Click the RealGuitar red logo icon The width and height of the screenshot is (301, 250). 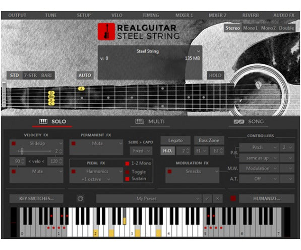pyautogui.click(x=106, y=32)
